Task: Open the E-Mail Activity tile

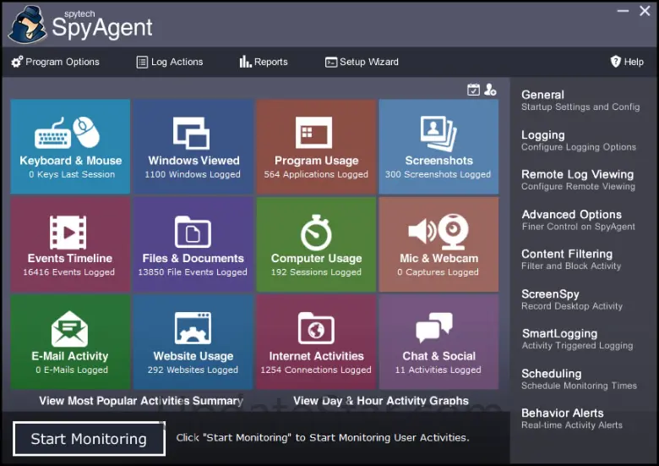Action: (70, 342)
